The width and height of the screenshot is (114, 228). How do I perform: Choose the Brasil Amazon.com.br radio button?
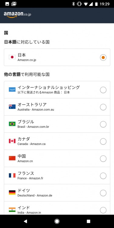pyautogui.click(x=103, y=124)
